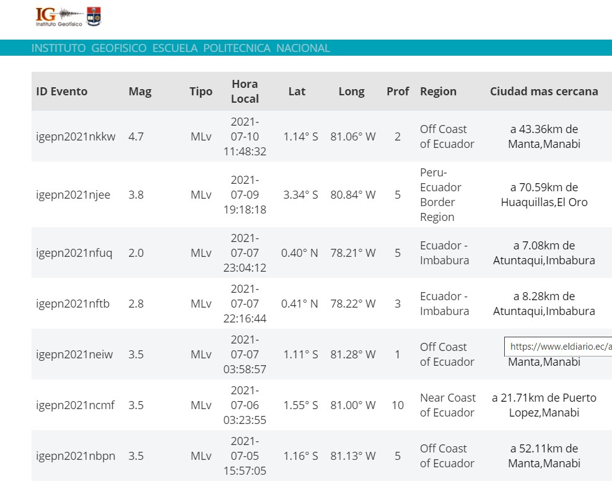This screenshot has width=612, height=484.
Task: Click depth value 10 for igepn2021ncmf
Action: point(397,405)
